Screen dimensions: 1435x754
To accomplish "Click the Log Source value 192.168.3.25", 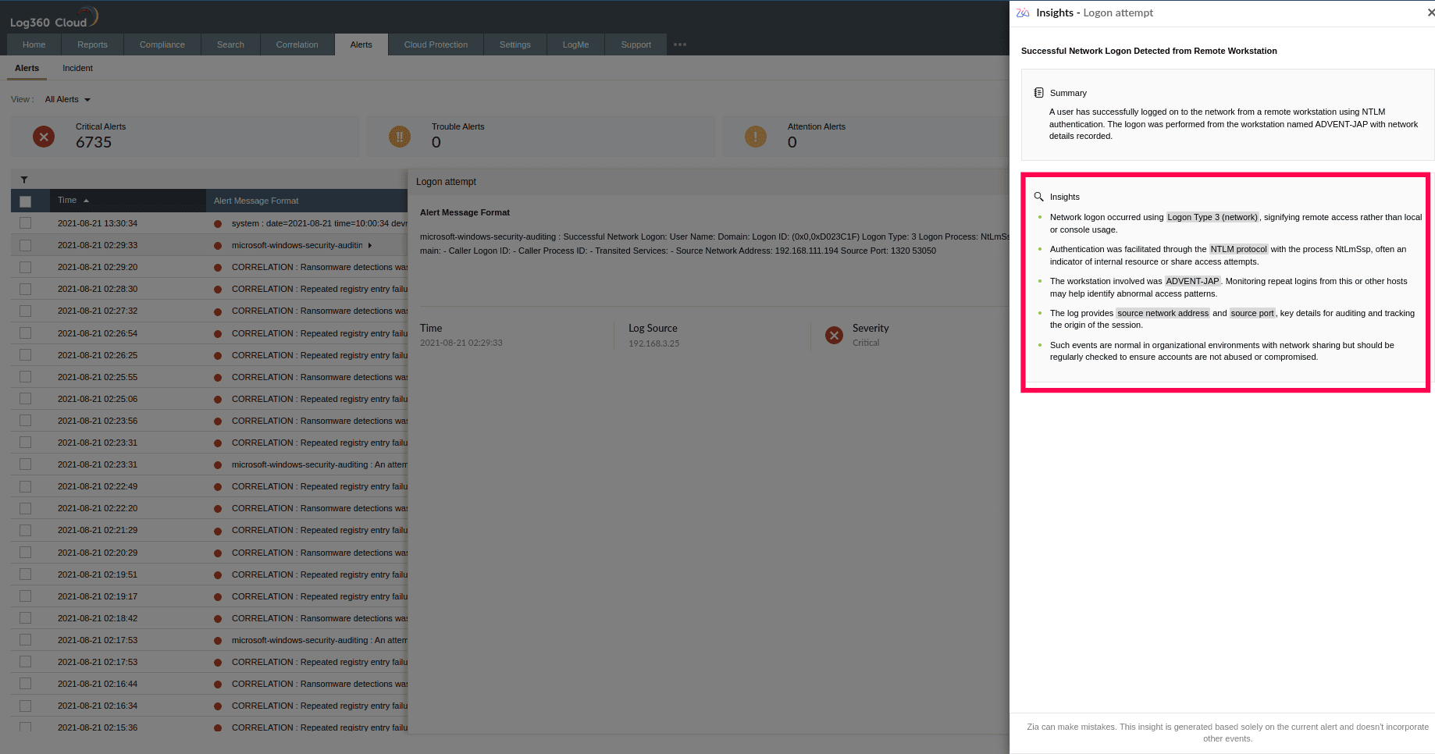I will click(653, 343).
